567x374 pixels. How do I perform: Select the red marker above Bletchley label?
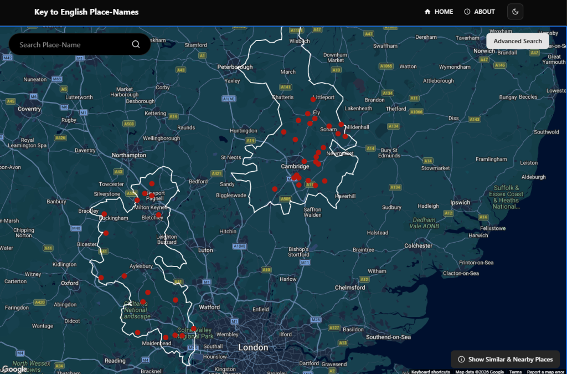tap(158, 214)
